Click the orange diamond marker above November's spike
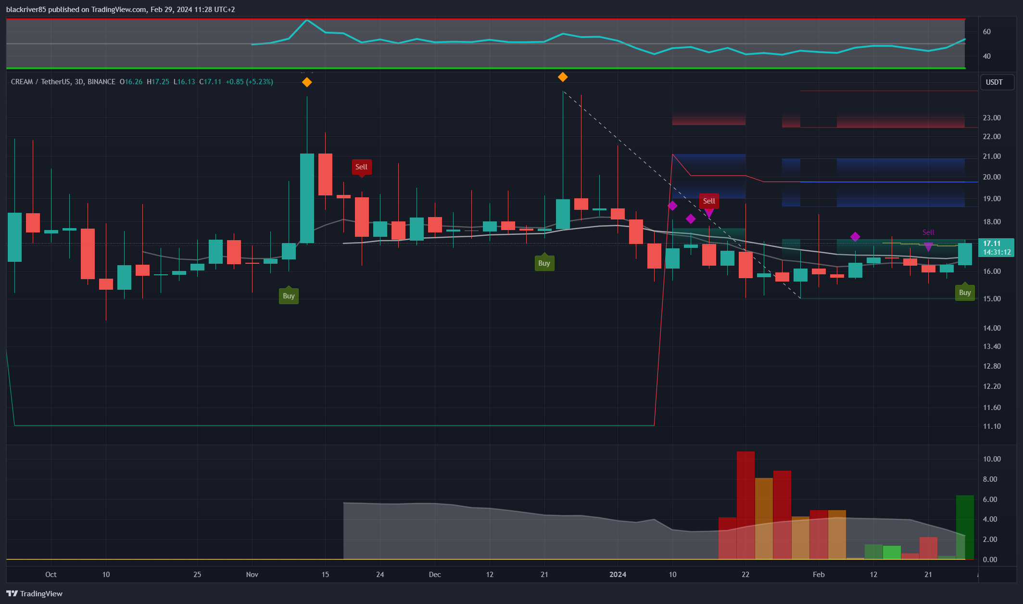This screenshot has height=604, width=1023. [307, 82]
